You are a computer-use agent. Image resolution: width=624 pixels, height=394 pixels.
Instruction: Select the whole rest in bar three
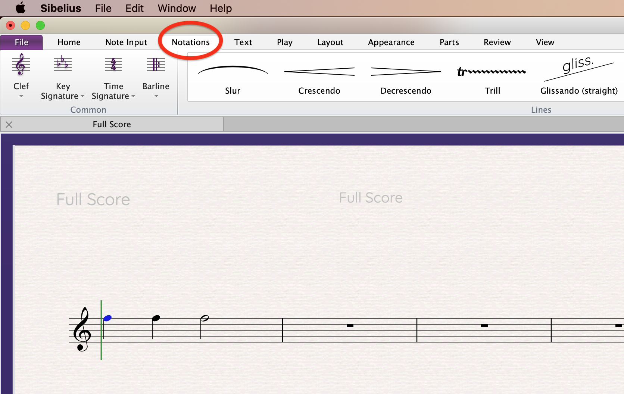pyautogui.click(x=484, y=326)
